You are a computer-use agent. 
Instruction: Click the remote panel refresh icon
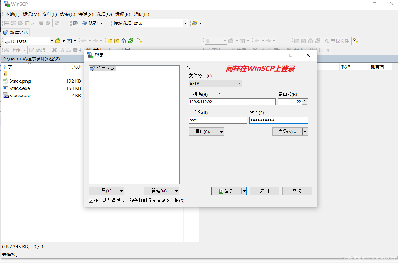[x=317, y=41]
